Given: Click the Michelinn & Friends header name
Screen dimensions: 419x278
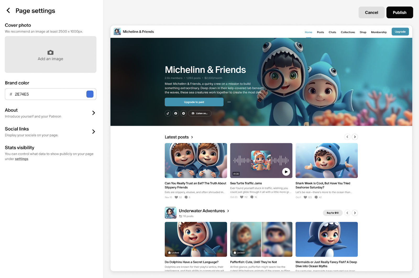Looking at the screenshot, I should coord(138,32).
